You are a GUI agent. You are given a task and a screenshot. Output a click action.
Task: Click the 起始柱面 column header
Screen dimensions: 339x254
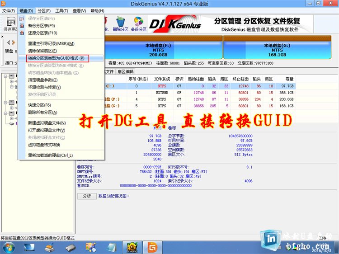pyautogui.click(x=196, y=79)
